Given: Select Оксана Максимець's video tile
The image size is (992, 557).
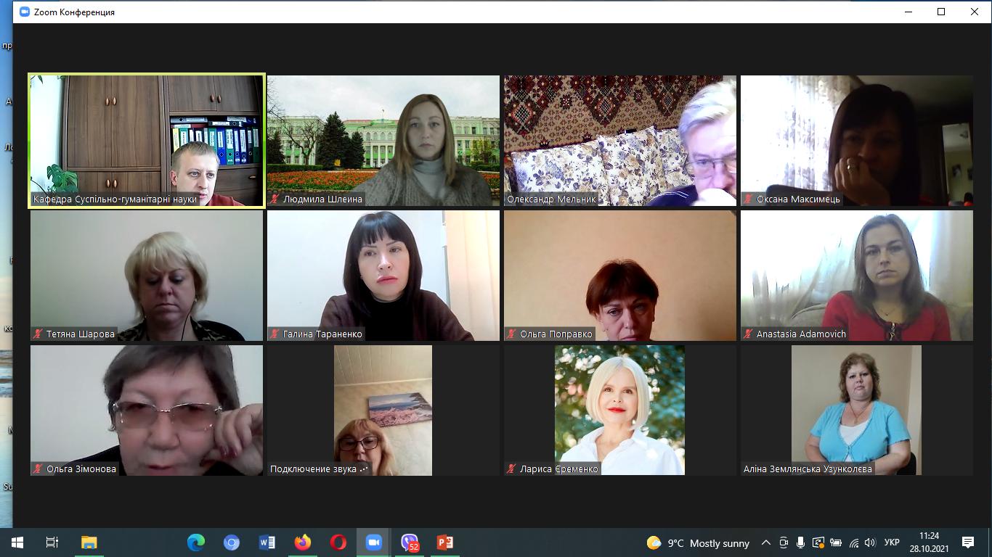Looking at the screenshot, I should tap(857, 141).
